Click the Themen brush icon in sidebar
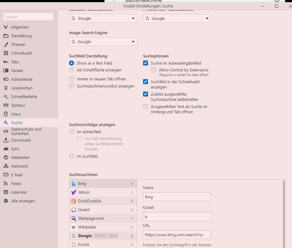 (6, 44)
